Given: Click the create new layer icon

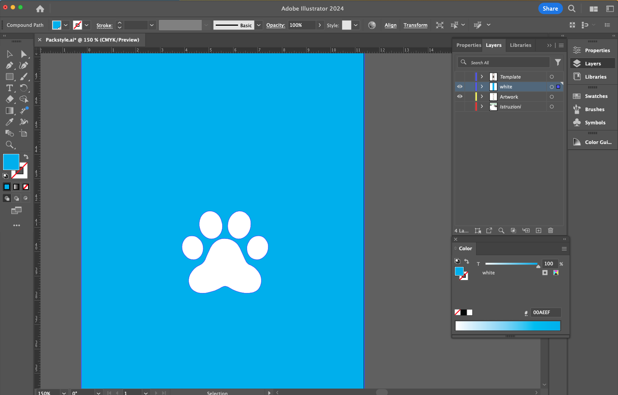Looking at the screenshot, I should coord(539,231).
